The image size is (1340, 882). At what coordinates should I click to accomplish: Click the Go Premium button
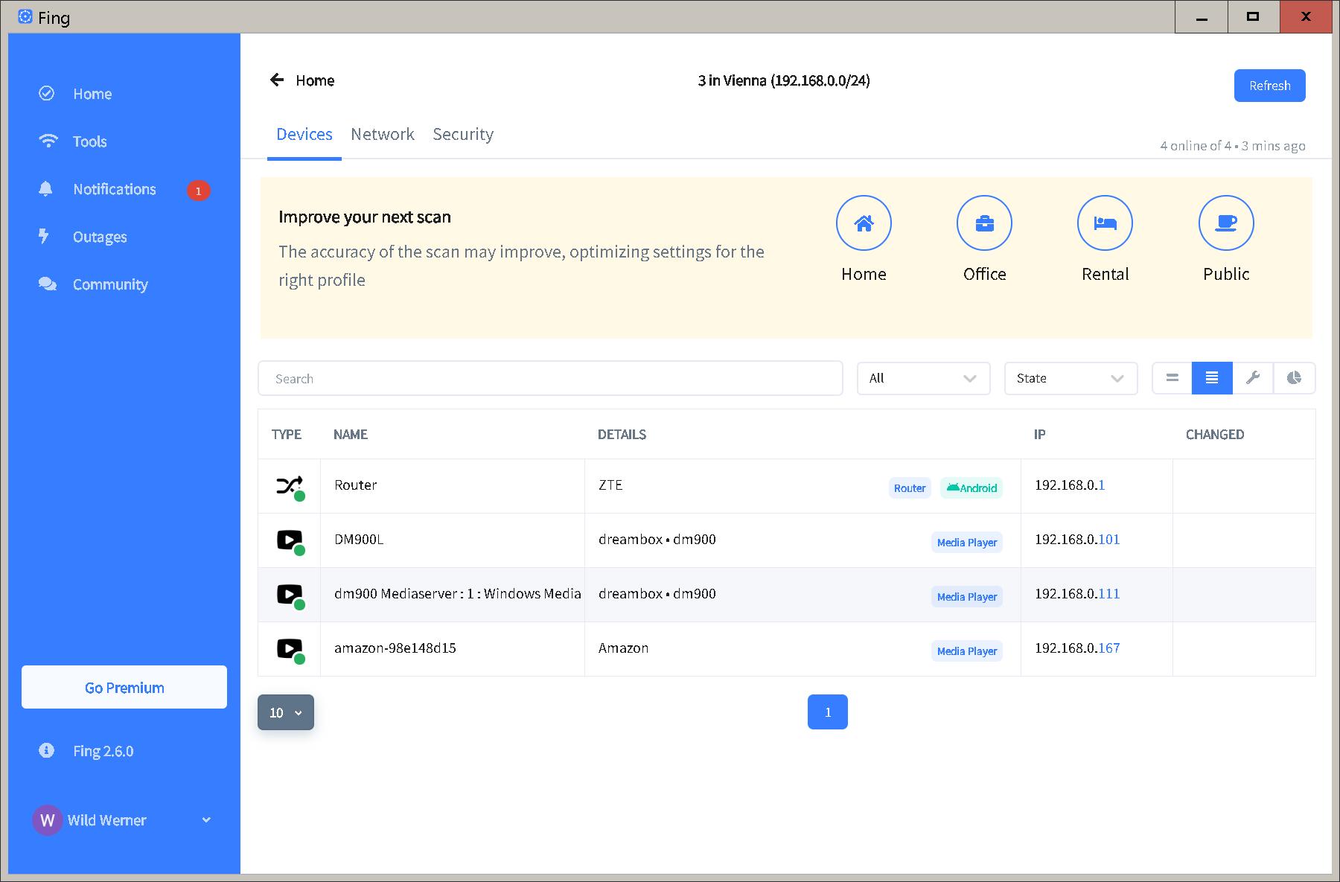click(x=124, y=687)
